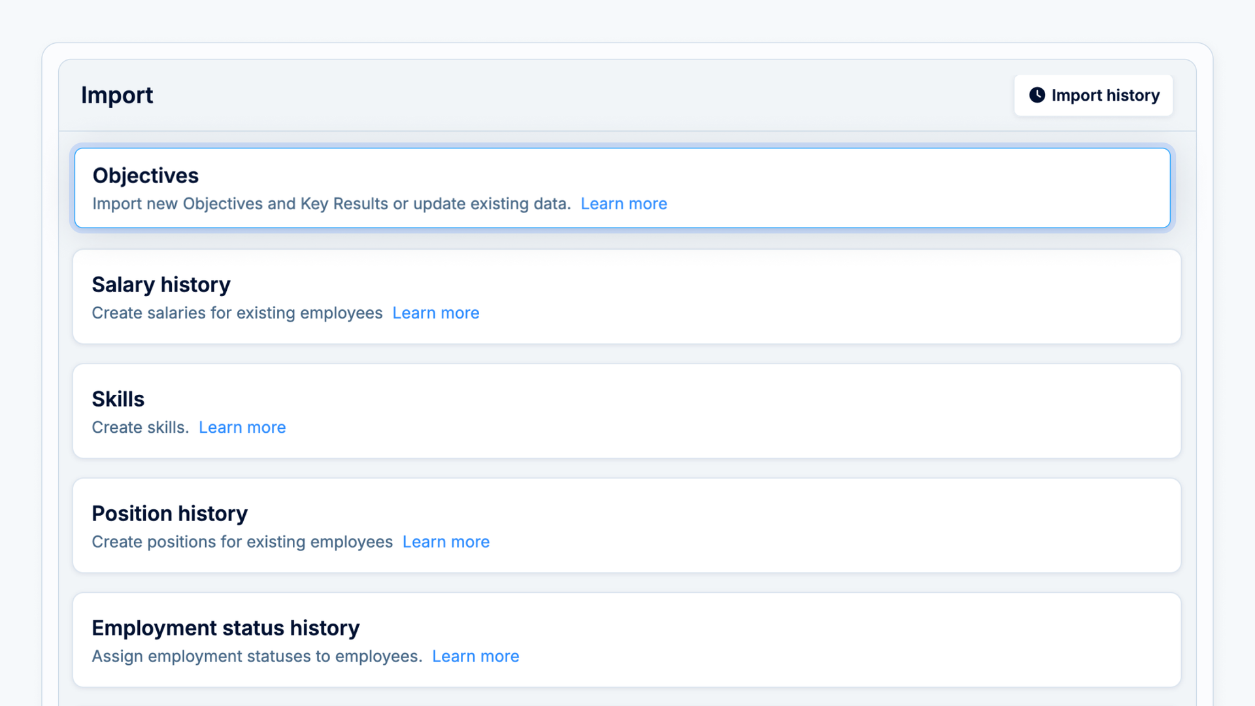The image size is (1255, 706).
Task: Open Learn more link for Salary history
Action: (x=435, y=313)
